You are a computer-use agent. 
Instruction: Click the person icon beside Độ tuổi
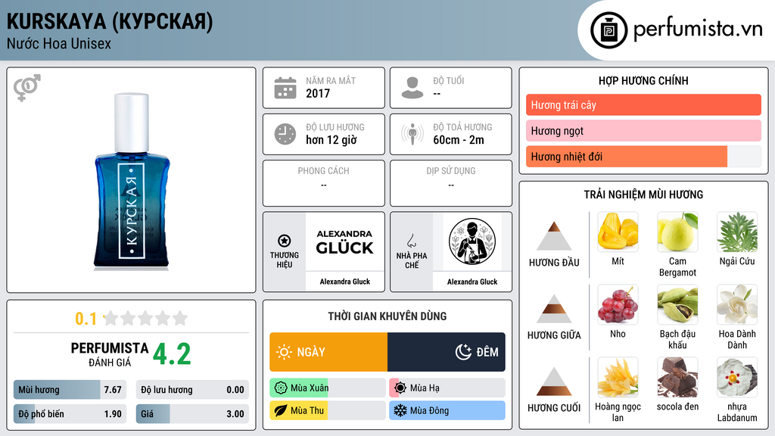coord(412,88)
